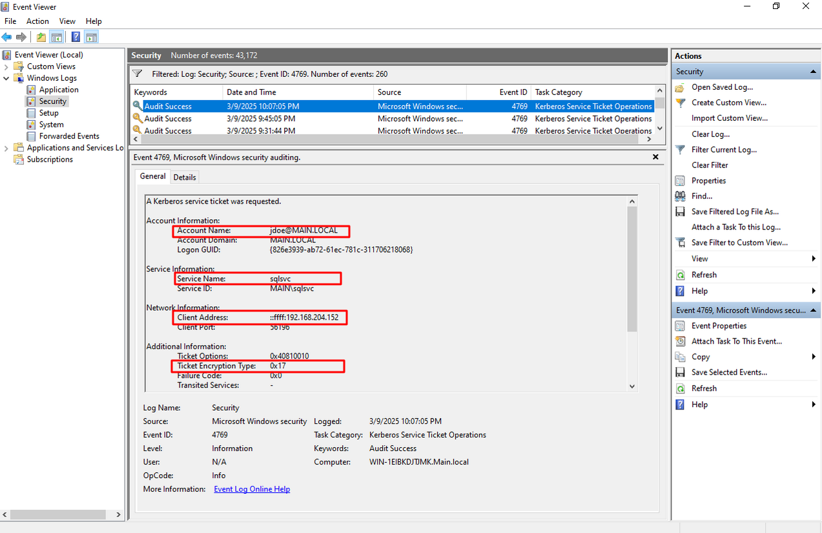Toggle Show/Hide Action Pane toolbar button
822x533 pixels.
92,37
